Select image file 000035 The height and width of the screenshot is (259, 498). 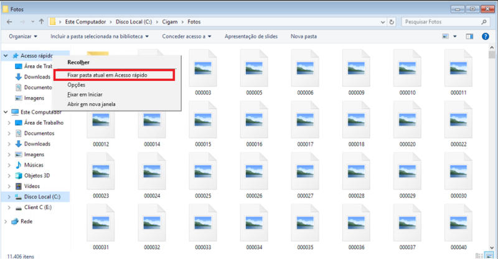pyautogui.click(x=305, y=227)
